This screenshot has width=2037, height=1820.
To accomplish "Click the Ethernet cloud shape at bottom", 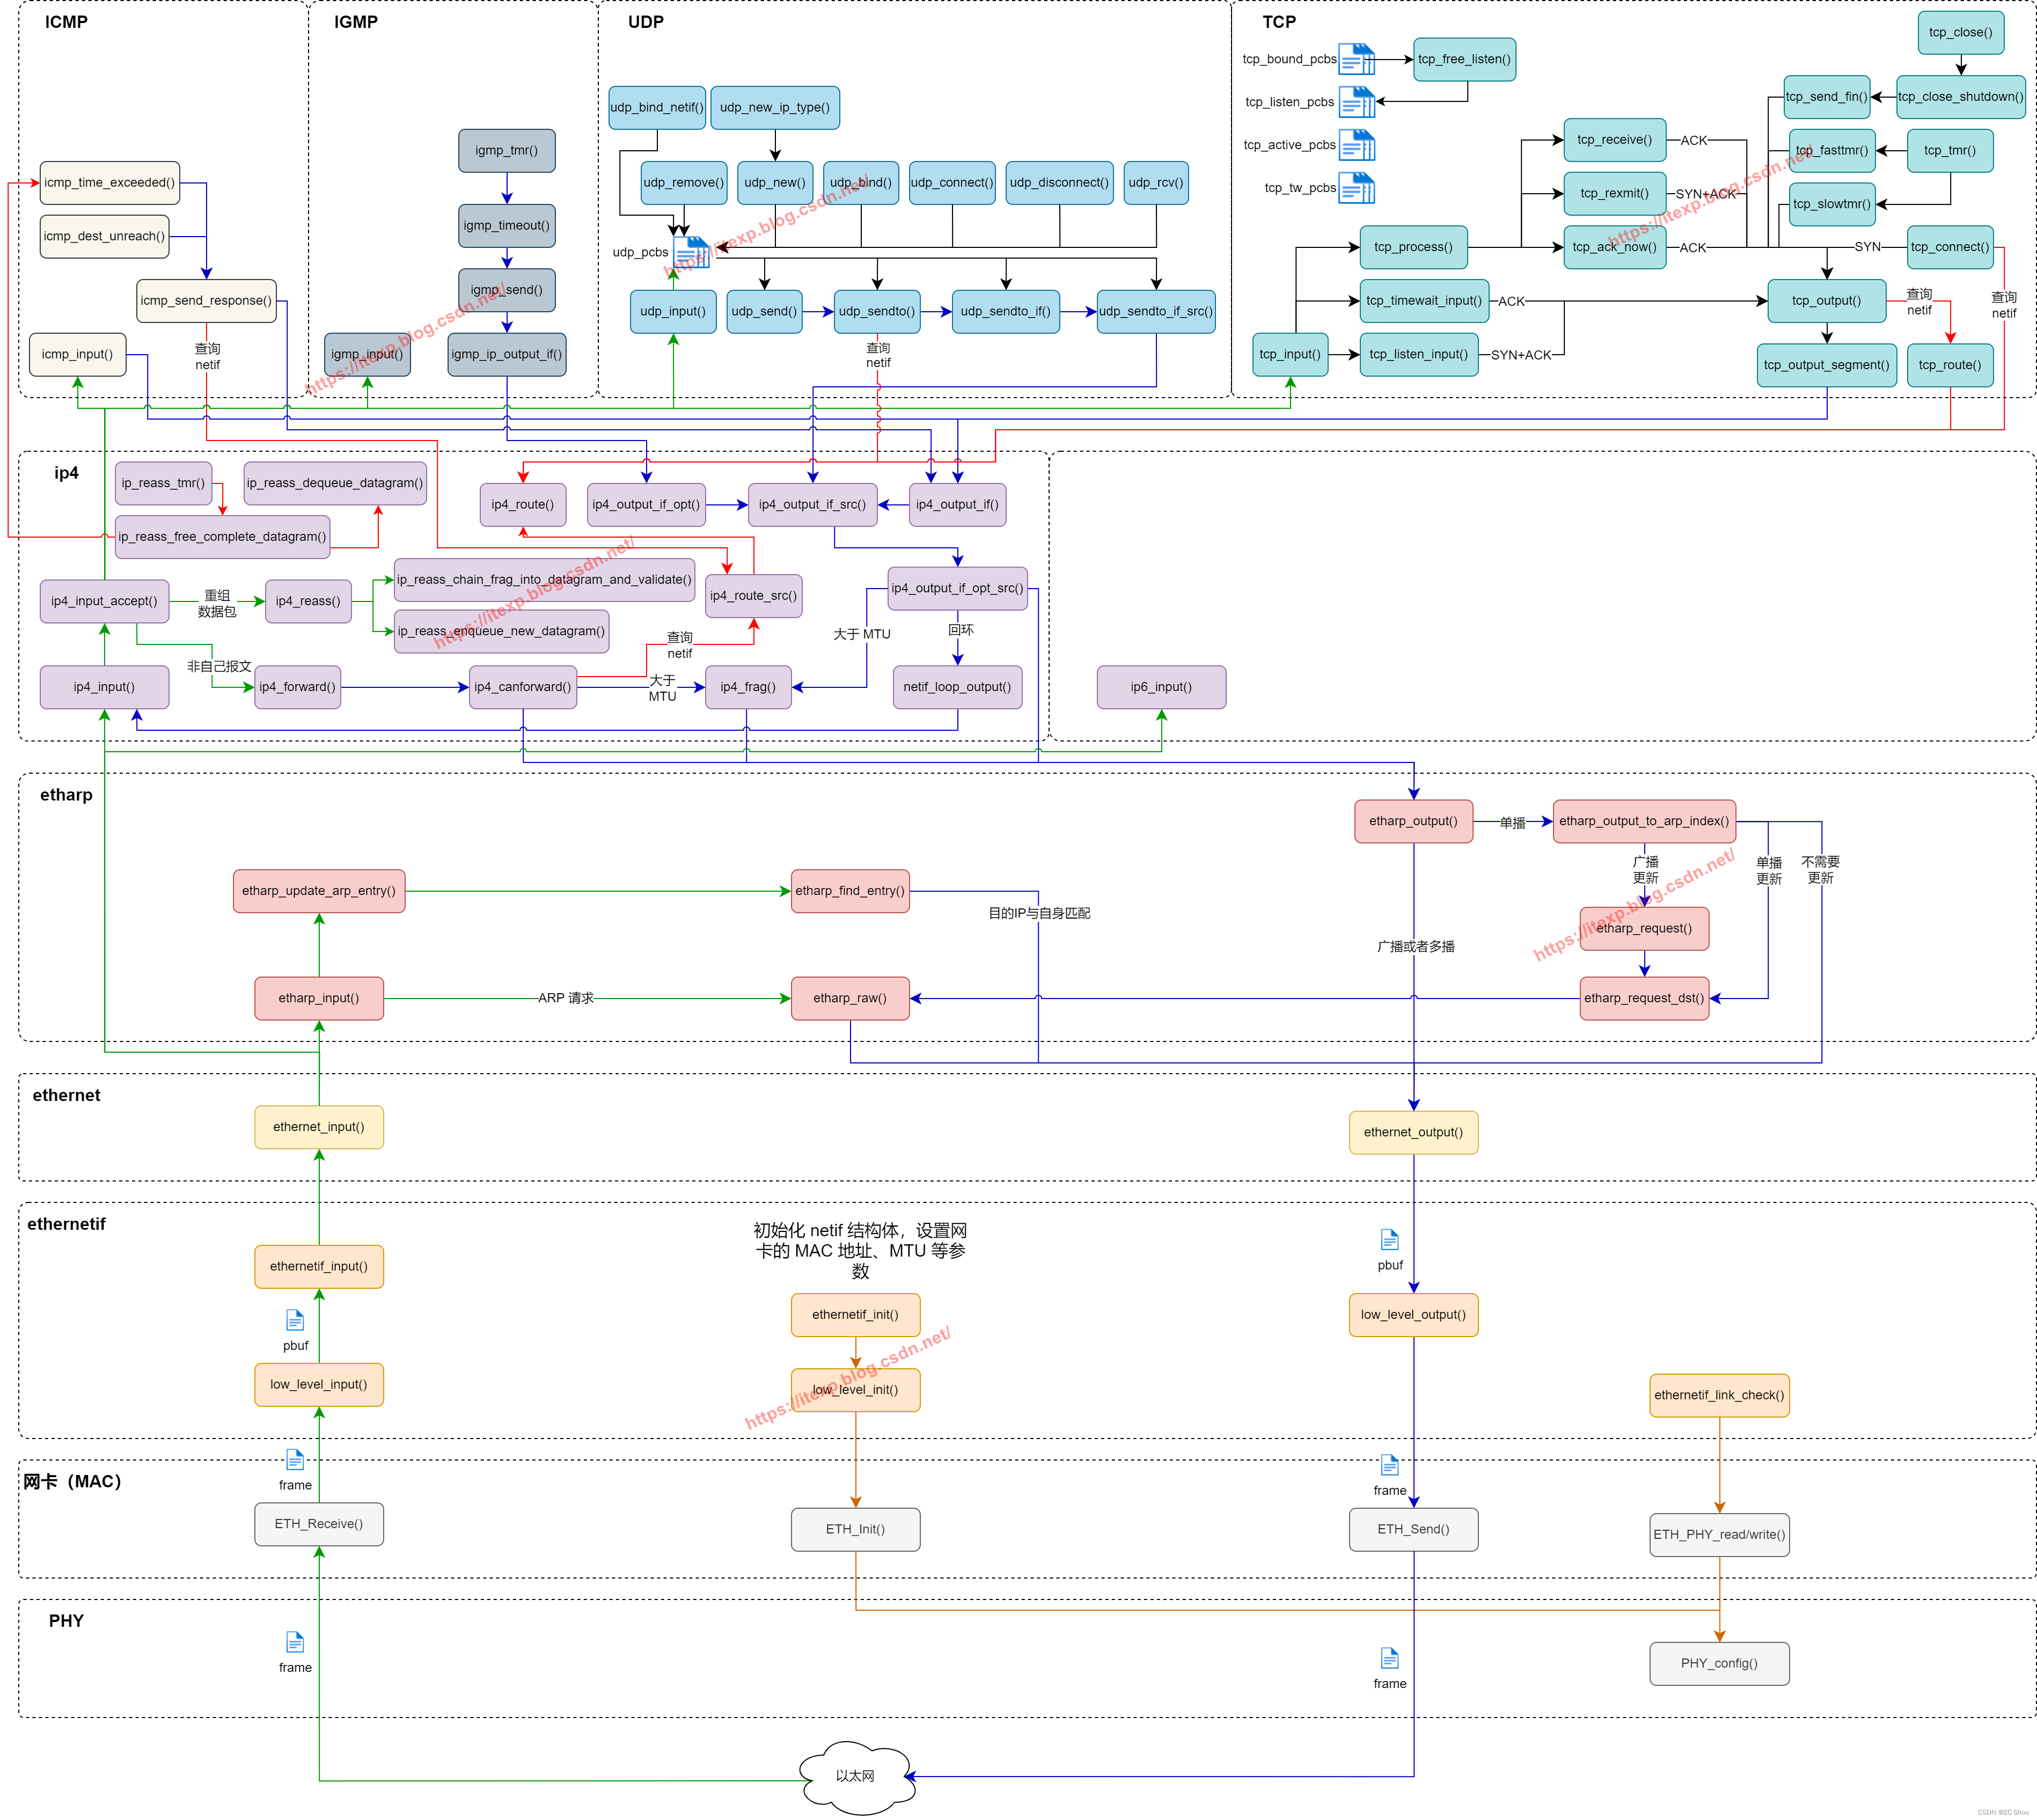I will click(x=855, y=1777).
